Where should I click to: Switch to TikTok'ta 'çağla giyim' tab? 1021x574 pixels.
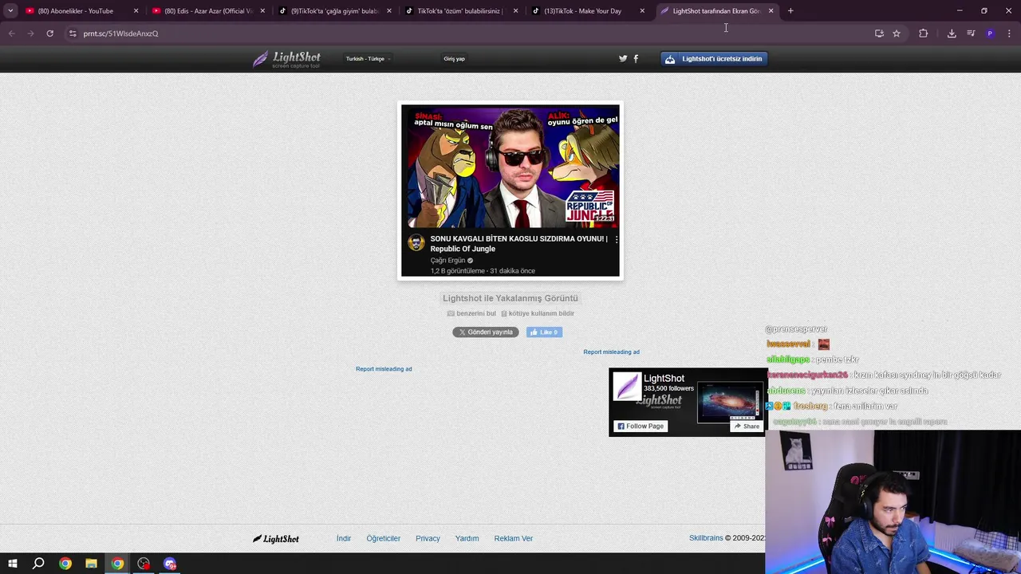333,11
